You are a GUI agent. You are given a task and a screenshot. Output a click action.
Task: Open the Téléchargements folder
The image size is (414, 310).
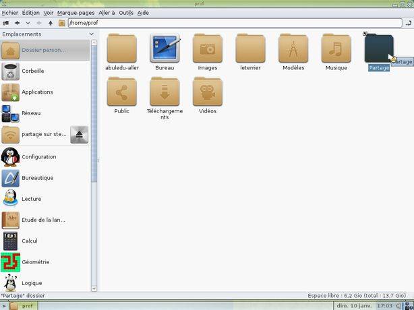165,92
